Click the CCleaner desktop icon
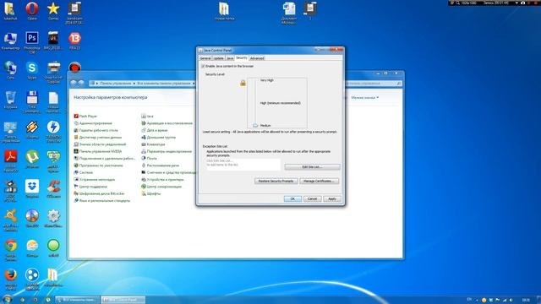The width and height of the screenshot is (541, 304). point(53,187)
